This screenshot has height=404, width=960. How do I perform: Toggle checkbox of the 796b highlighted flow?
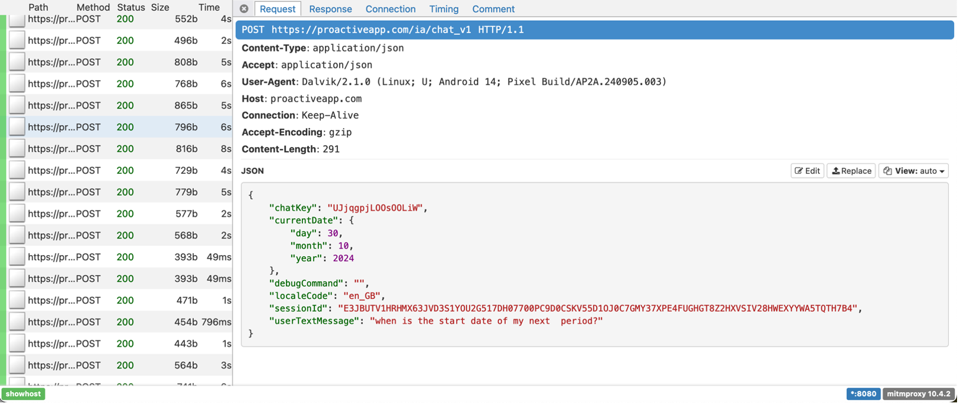[x=17, y=127]
